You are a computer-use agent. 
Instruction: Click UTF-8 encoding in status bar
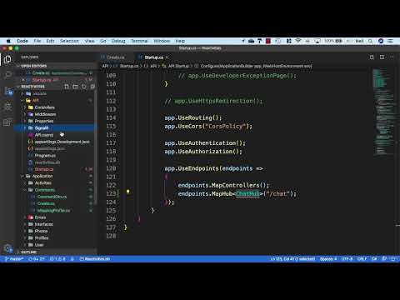pyautogui.click(x=347, y=259)
